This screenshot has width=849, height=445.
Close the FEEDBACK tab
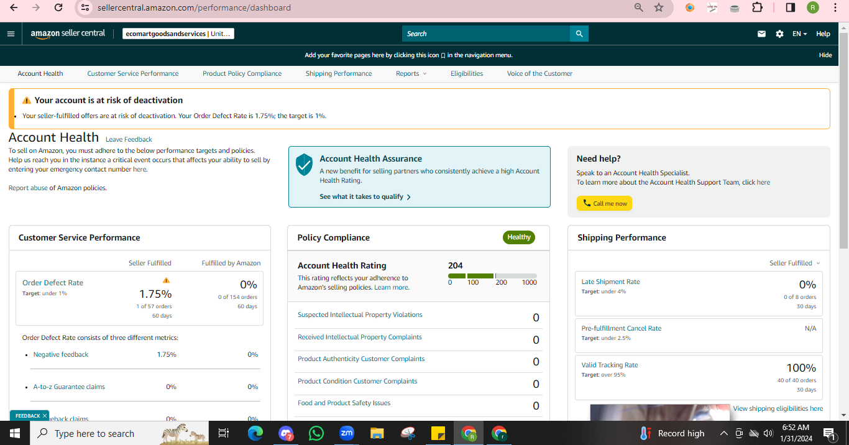tap(45, 416)
